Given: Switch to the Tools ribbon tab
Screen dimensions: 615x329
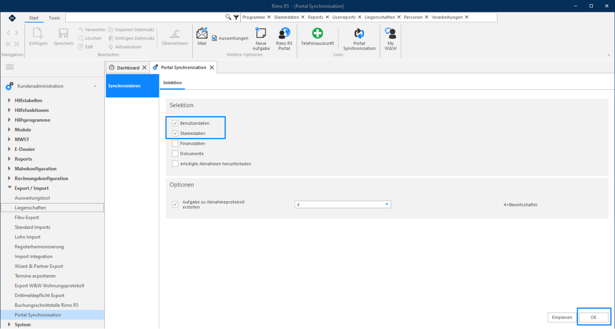Looking at the screenshot, I should 55,18.
